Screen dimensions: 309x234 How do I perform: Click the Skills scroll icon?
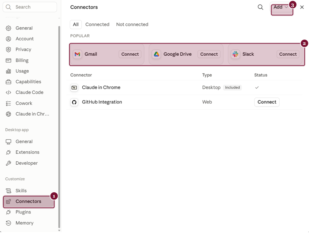pyautogui.click(x=8, y=191)
